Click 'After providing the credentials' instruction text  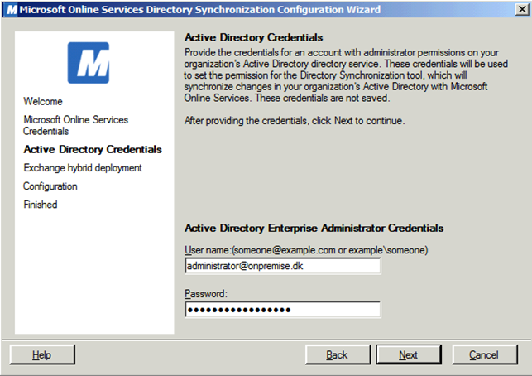tap(295, 121)
